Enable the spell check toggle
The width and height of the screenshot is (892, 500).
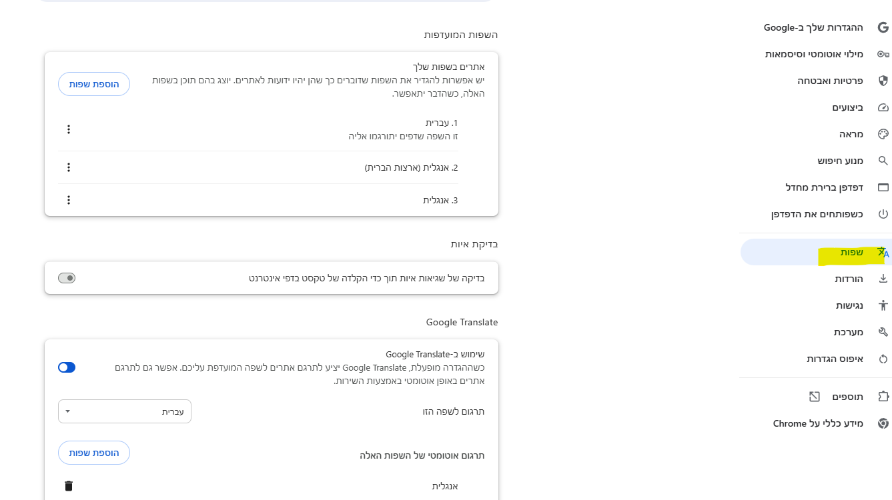[67, 278]
